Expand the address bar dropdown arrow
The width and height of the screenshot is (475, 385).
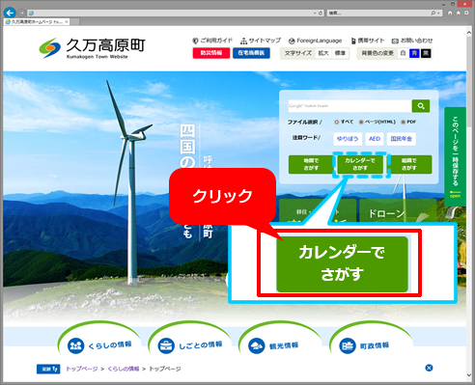(315, 14)
